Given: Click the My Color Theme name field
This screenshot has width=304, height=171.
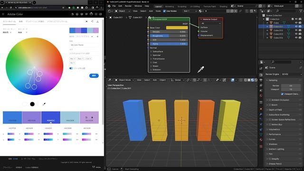Looking at the screenshot, I should tap(84, 45).
